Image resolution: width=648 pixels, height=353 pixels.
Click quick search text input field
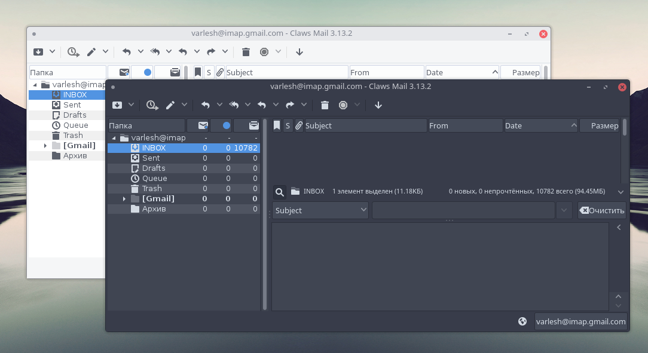point(463,211)
